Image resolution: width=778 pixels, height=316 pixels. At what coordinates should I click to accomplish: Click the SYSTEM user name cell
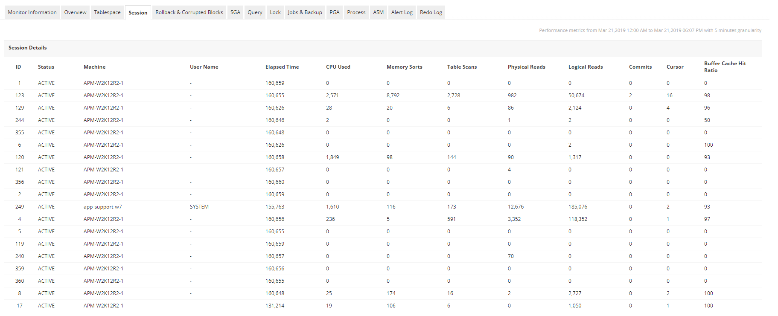coord(199,207)
